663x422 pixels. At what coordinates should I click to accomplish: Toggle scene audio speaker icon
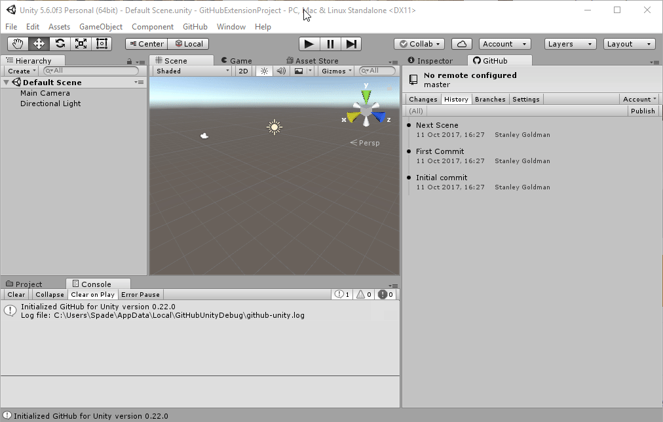tap(281, 71)
